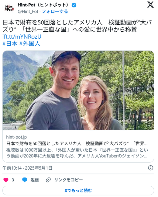The image size is (158, 197).
Task: Open the link card article headline
Action: (x=77, y=143)
